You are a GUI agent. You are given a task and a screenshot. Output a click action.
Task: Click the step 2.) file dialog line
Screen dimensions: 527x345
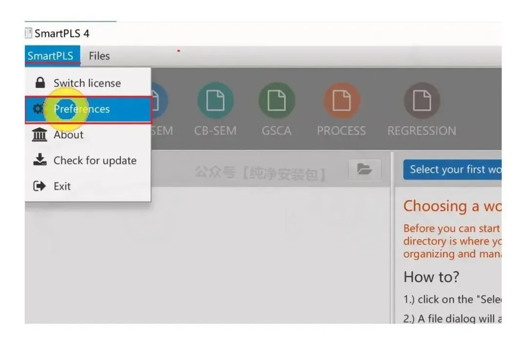[x=452, y=318]
